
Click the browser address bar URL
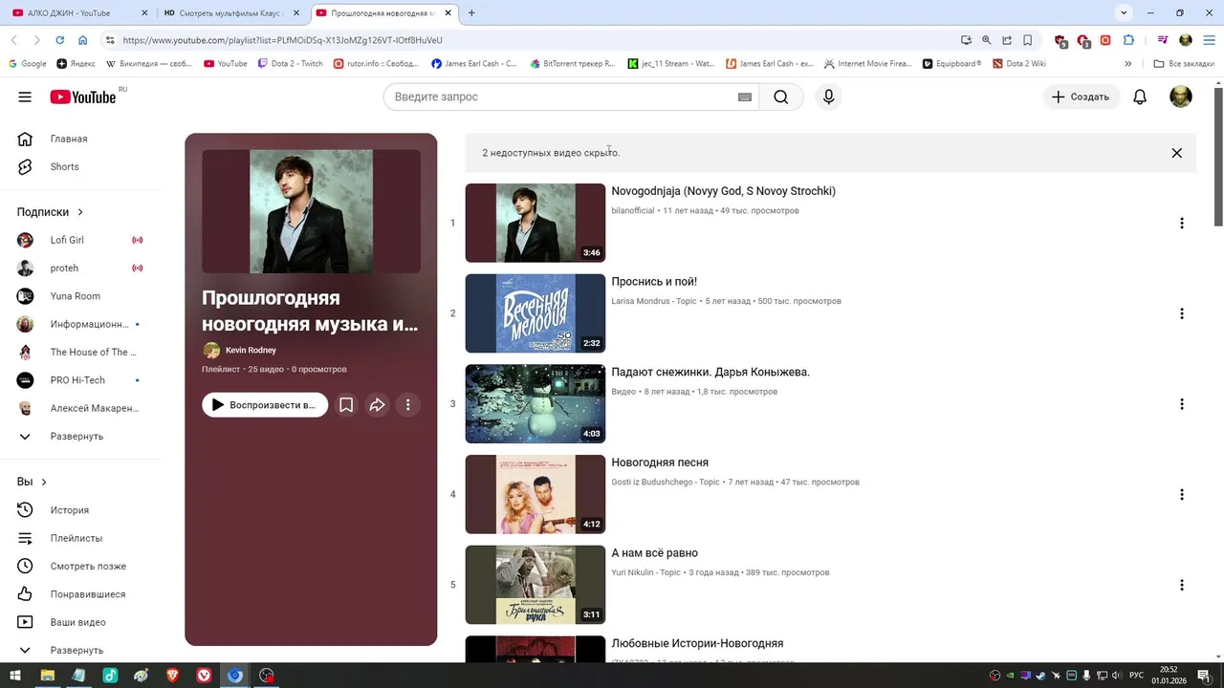point(282,40)
